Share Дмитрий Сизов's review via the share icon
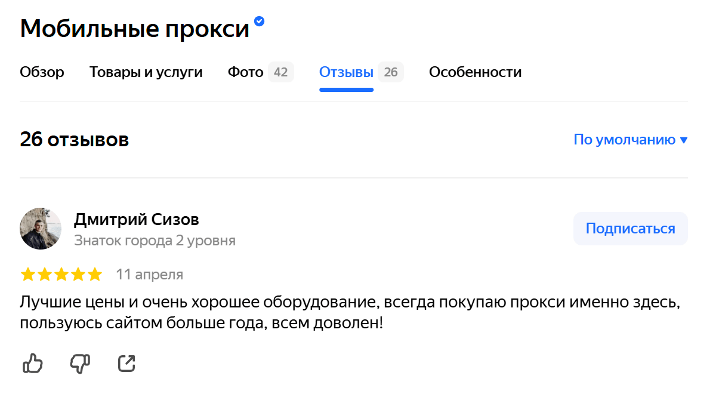 point(126,363)
